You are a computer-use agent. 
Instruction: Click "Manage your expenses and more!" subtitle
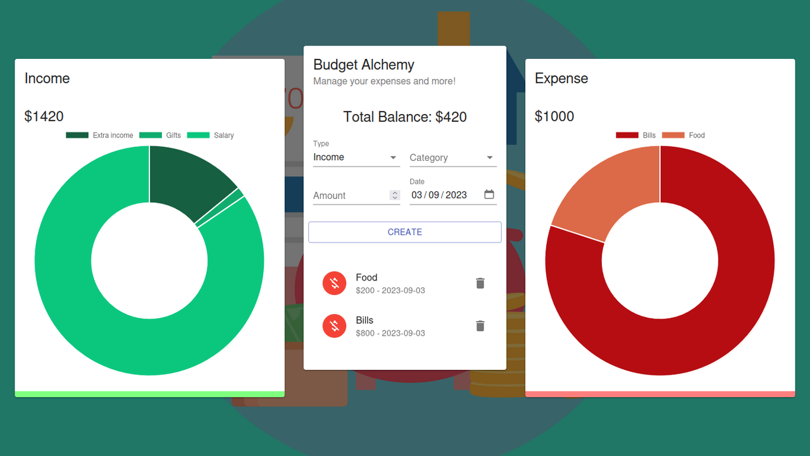pos(384,81)
